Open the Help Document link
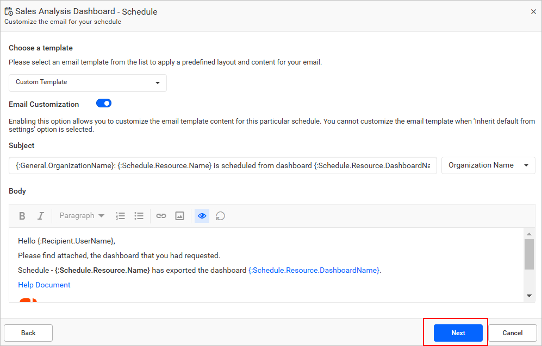This screenshot has width=542, height=346. click(43, 285)
